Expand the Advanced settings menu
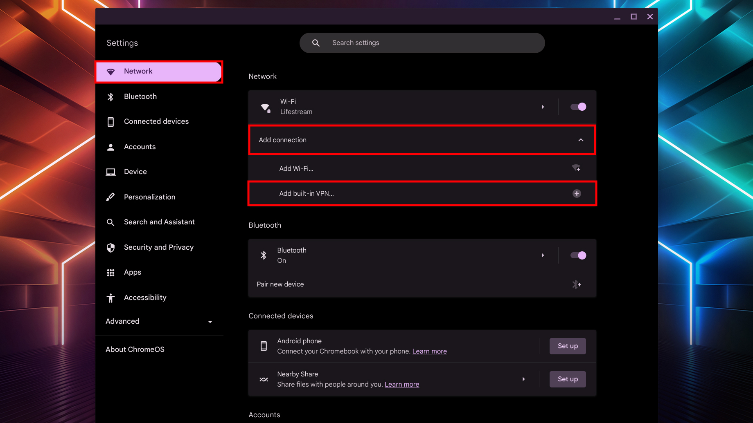The width and height of the screenshot is (753, 423). [210, 322]
